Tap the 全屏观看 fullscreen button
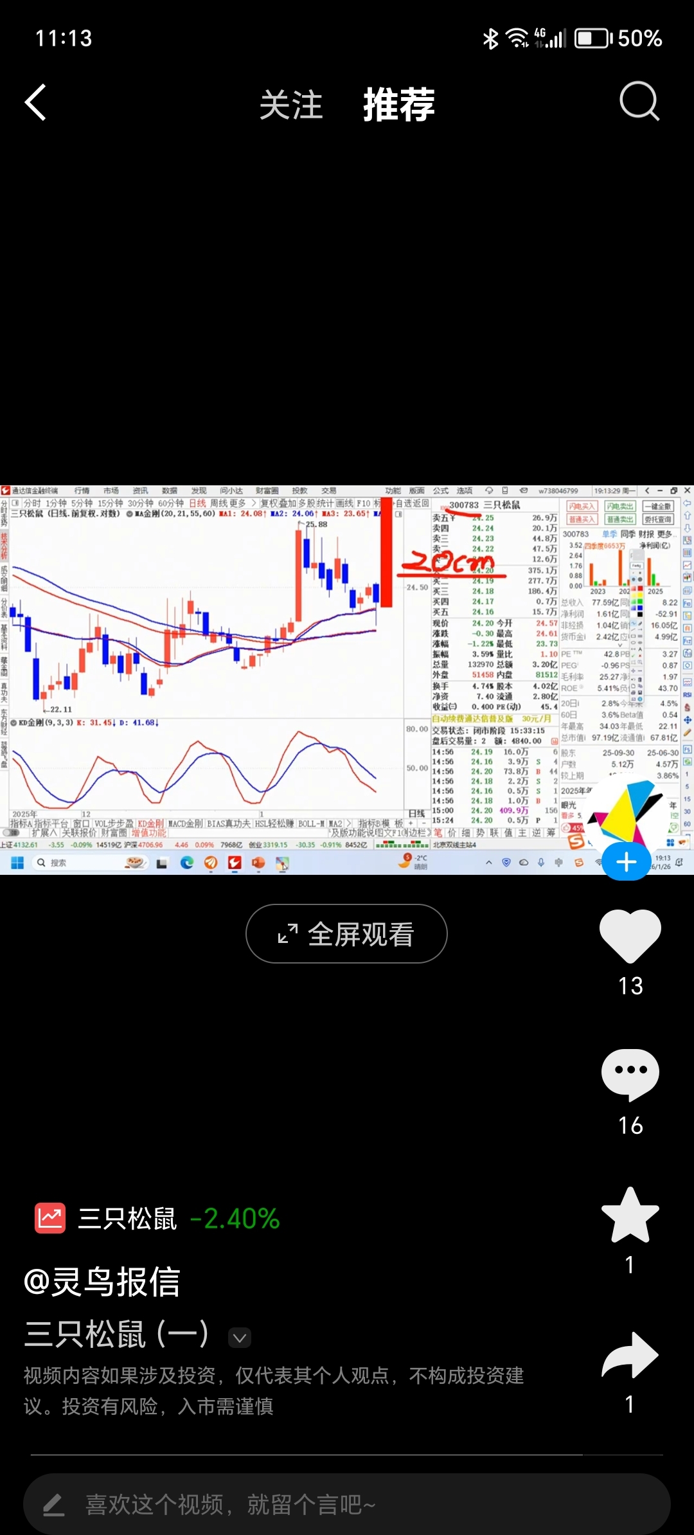 346,934
